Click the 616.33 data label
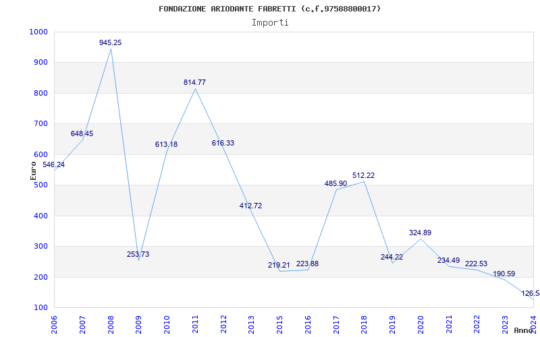This screenshot has width=540, height=337. (223, 143)
